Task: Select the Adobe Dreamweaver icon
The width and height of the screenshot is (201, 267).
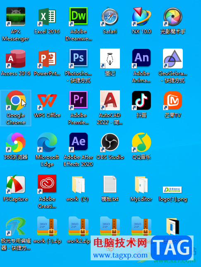Action: 79,17
